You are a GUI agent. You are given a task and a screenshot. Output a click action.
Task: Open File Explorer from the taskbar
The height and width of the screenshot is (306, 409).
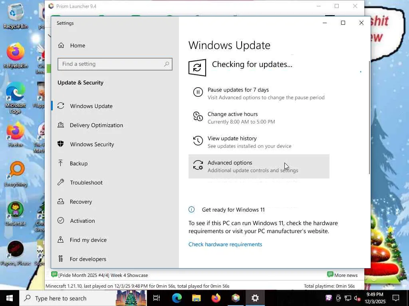(x=197, y=298)
